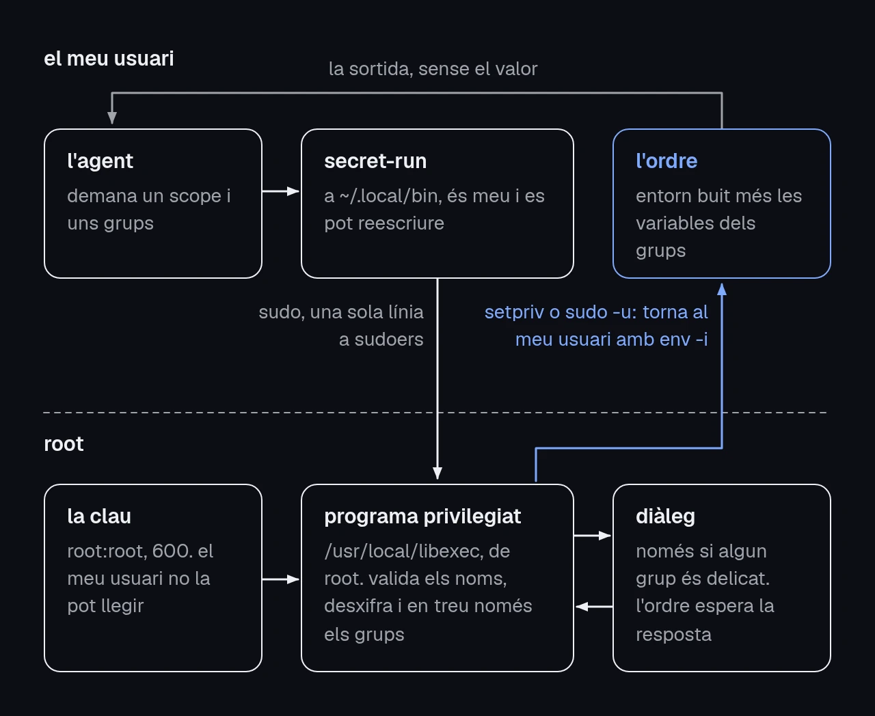Viewport: 875px width, 716px height.
Task: Click the blue "l'ordre" box title
Action: 667,161
